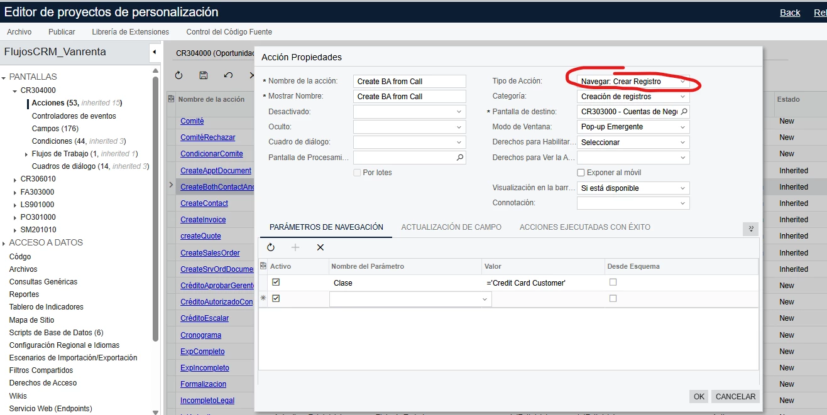The width and height of the screenshot is (827, 415).
Task: Click the dialog tabs overflow chevron button
Action: click(x=750, y=229)
